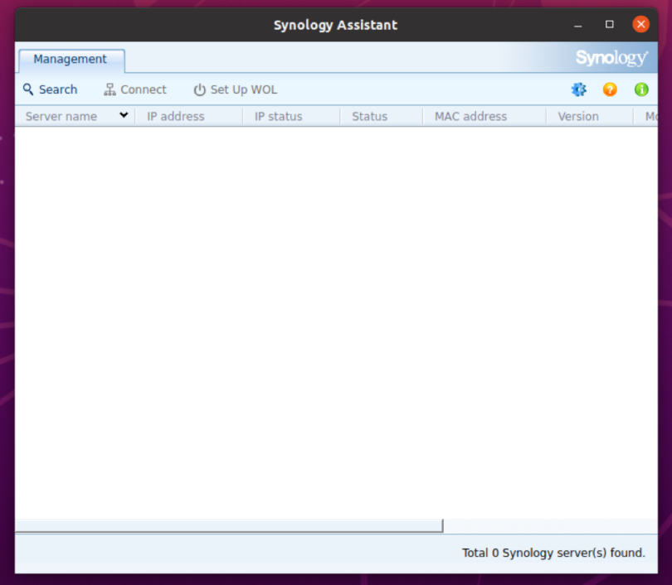Click the Connect network icon button
The image size is (672, 585).
point(135,89)
